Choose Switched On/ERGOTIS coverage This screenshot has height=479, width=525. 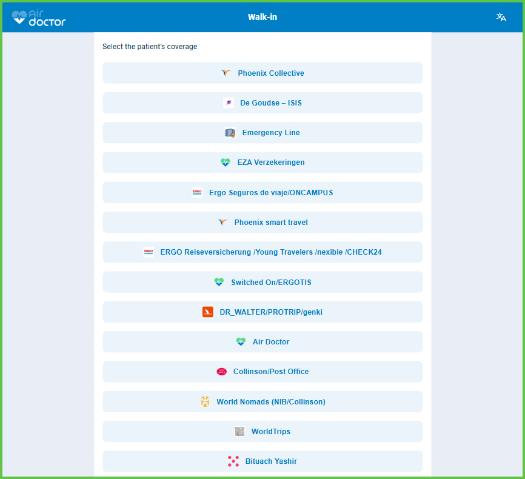point(262,282)
